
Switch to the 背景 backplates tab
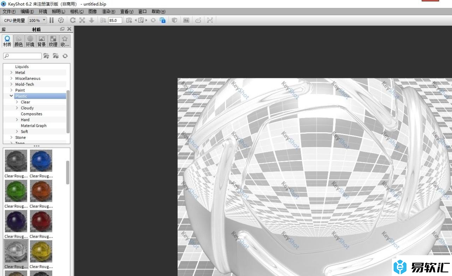42,41
